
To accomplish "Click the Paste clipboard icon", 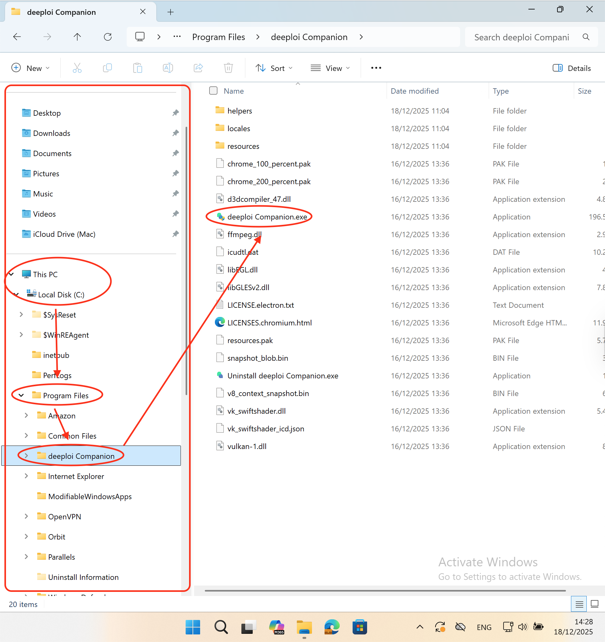I will click(137, 68).
